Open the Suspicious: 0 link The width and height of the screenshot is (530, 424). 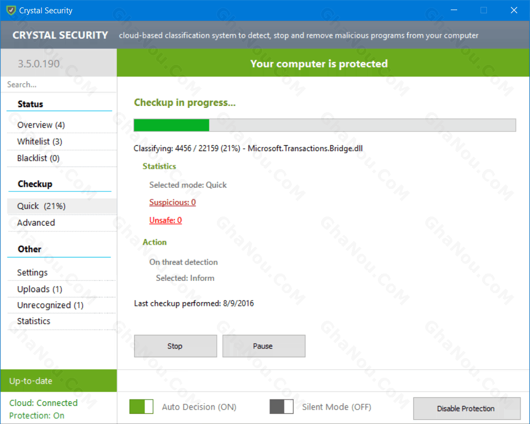click(172, 202)
